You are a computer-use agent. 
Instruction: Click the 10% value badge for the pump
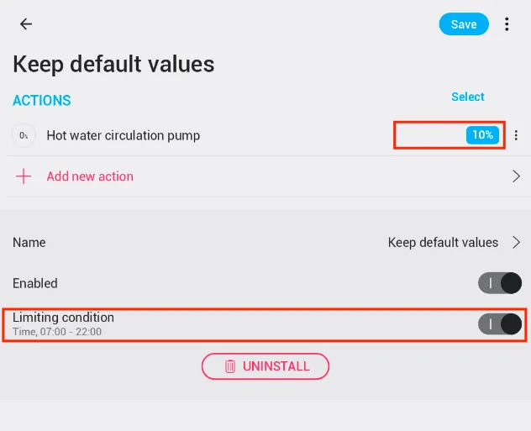[x=482, y=135]
